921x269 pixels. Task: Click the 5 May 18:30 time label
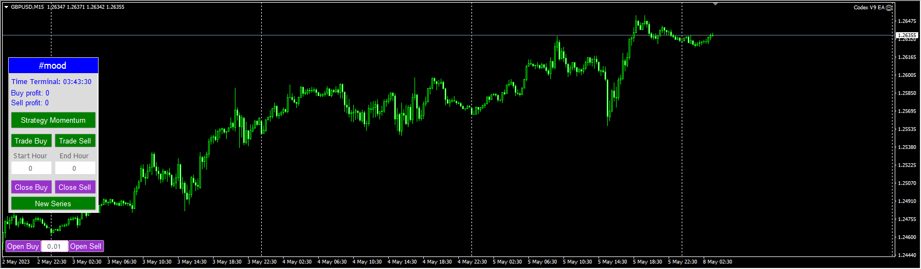tap(647, 262)
